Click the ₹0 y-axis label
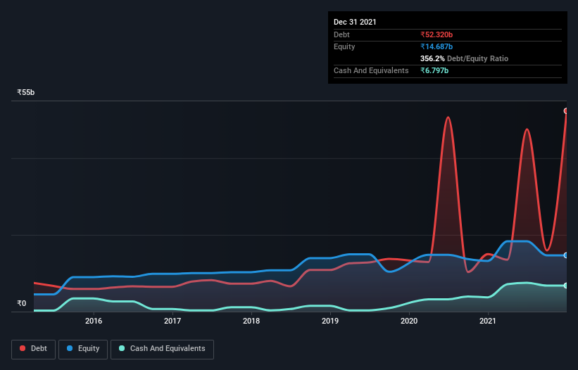Viewport: 578px width, 370px height. click(22, 303)
